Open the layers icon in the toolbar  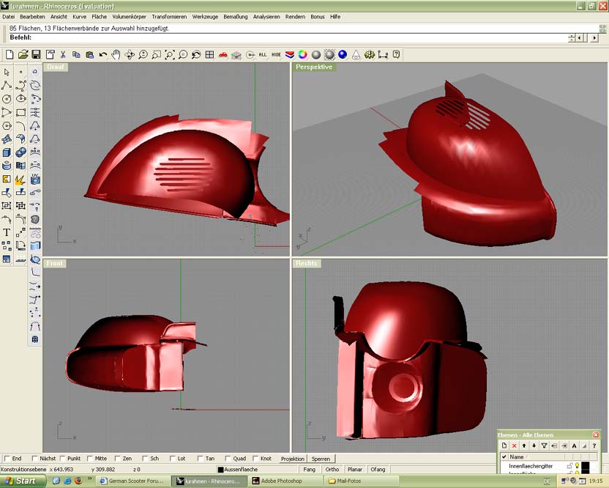(289, 54)
